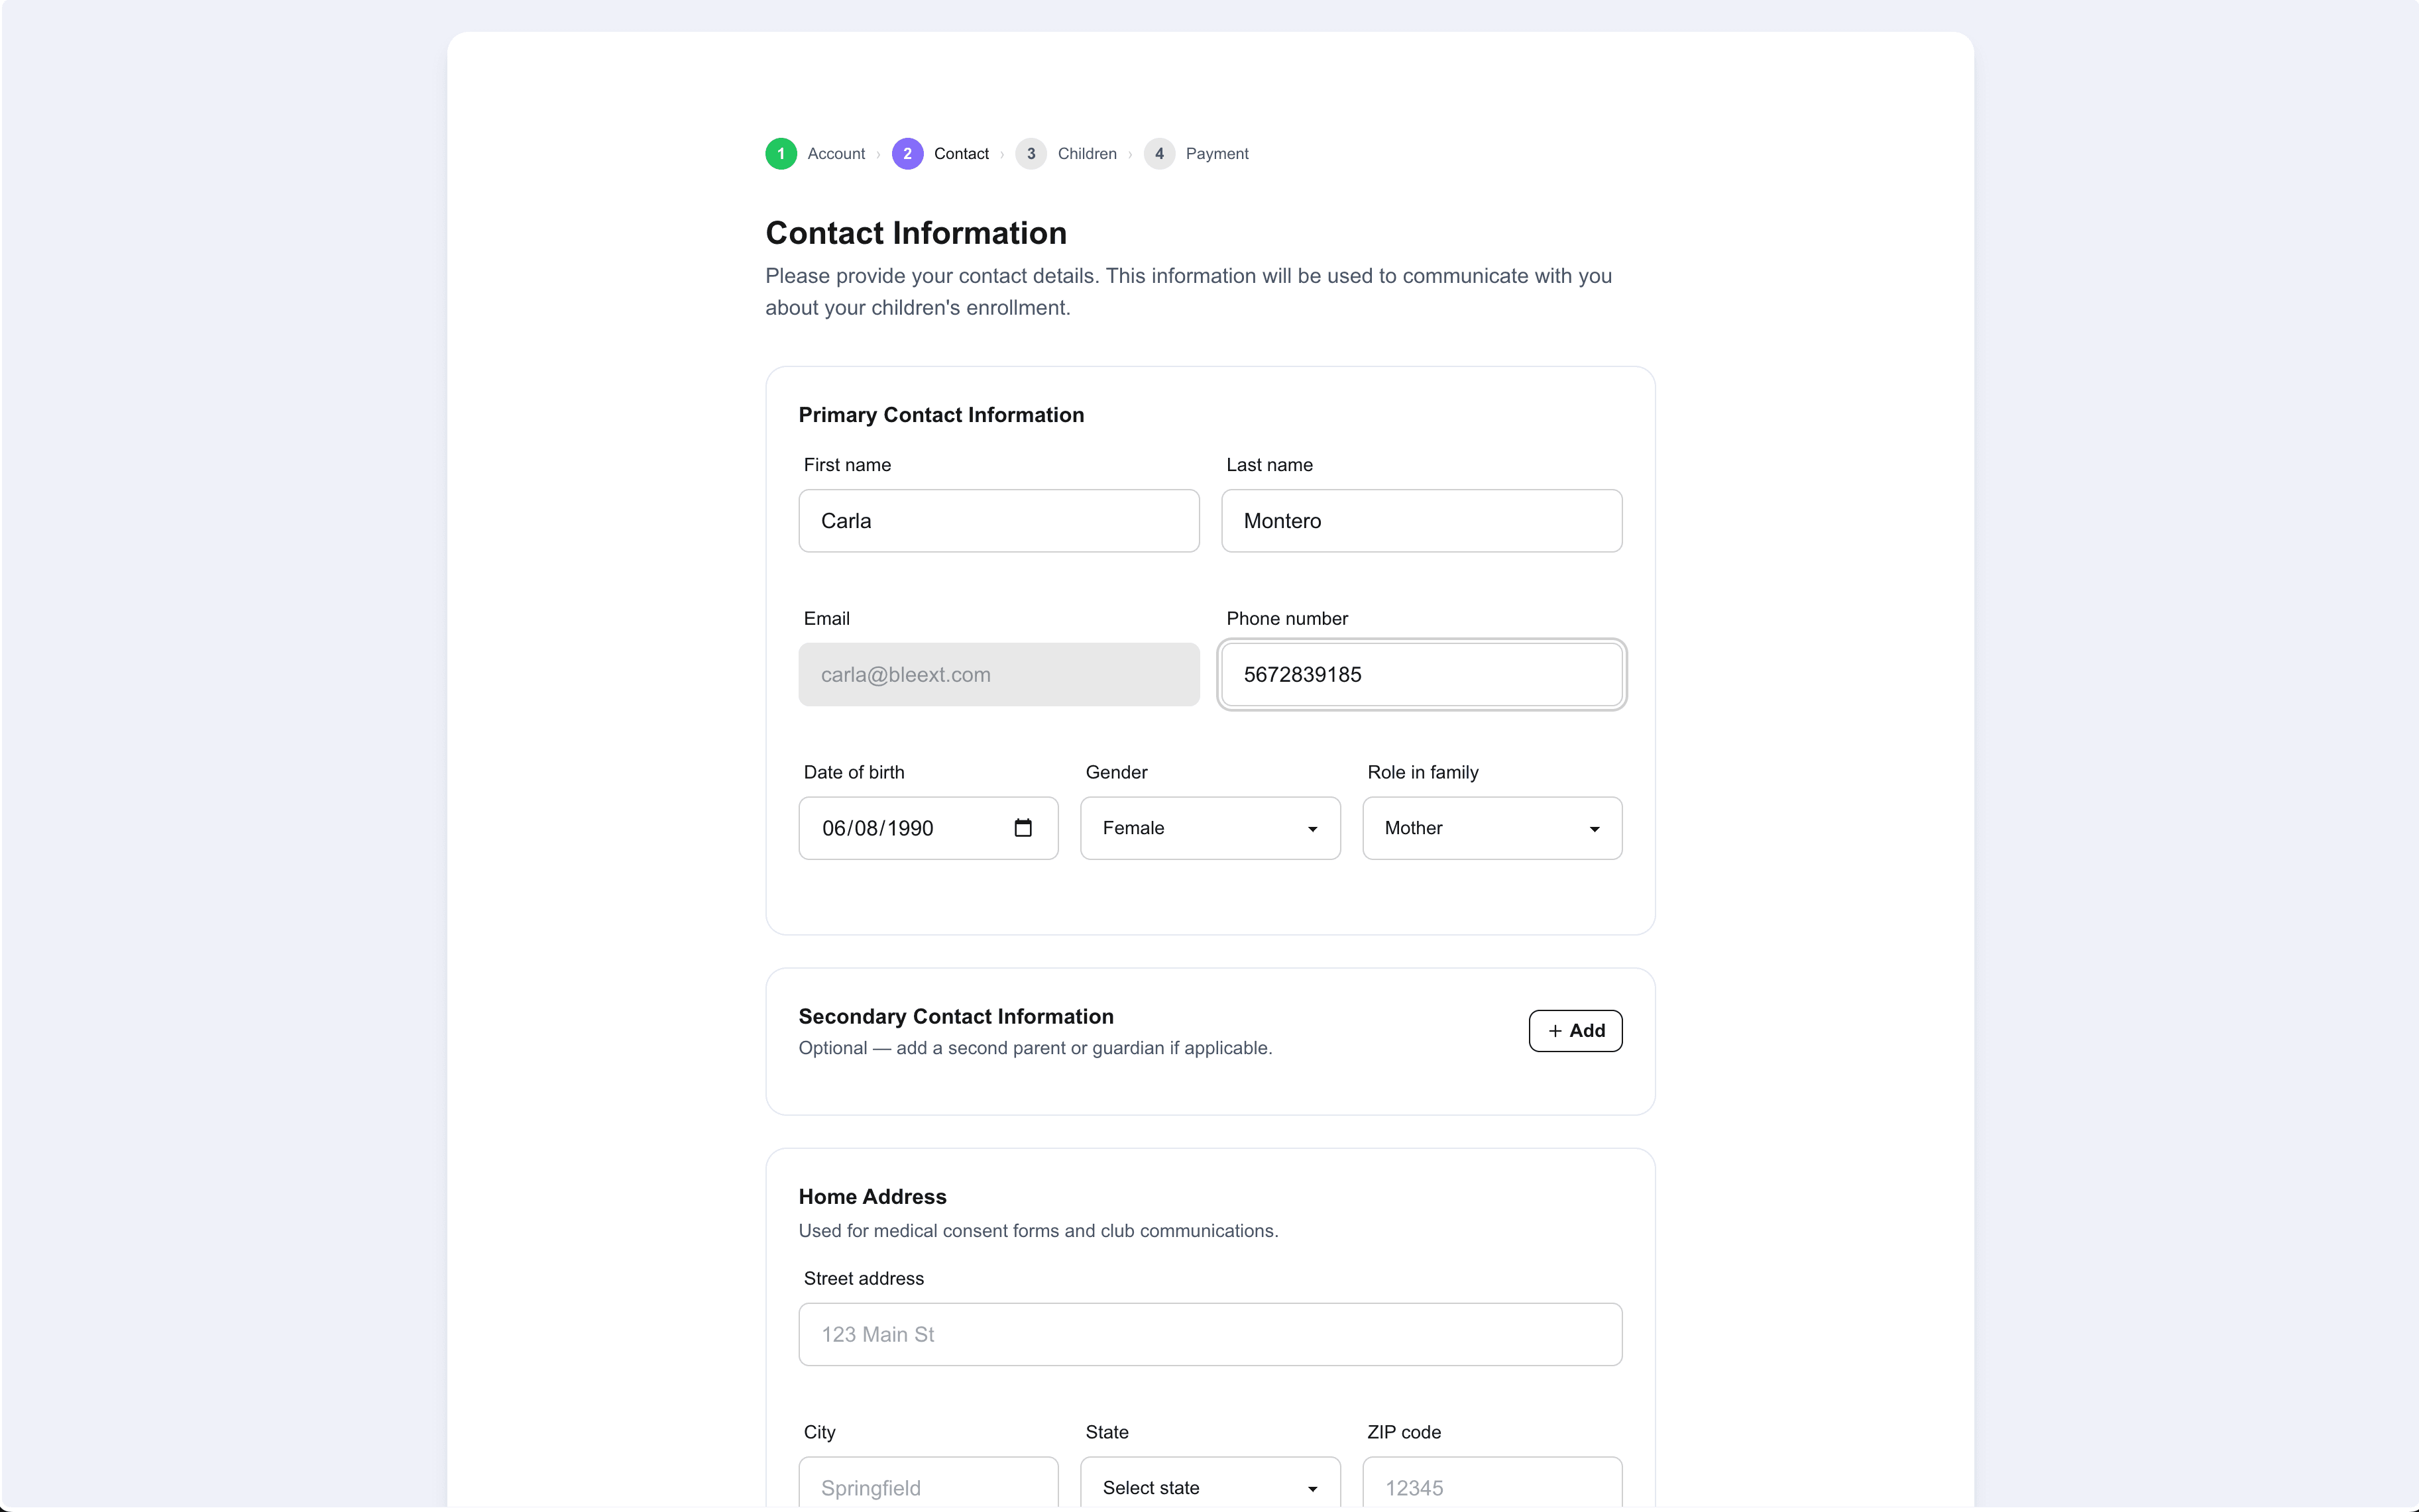The width and height of the screenshot is (2419, 1512).
Task: Click the Street address label
Action: 864,1279
